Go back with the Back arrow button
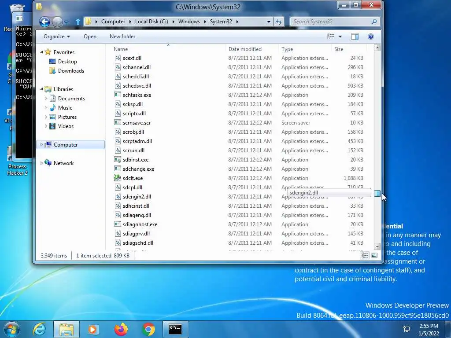Image resolution: width=451 pixels, height=338 pixels. (44, 22)
